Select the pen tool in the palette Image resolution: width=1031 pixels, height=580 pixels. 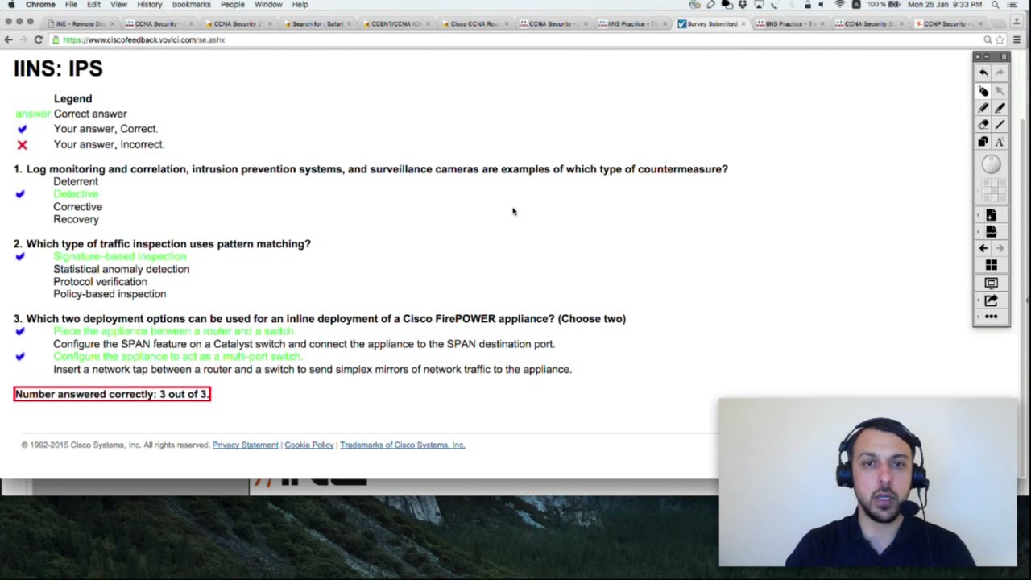click(x=983, y=108)
